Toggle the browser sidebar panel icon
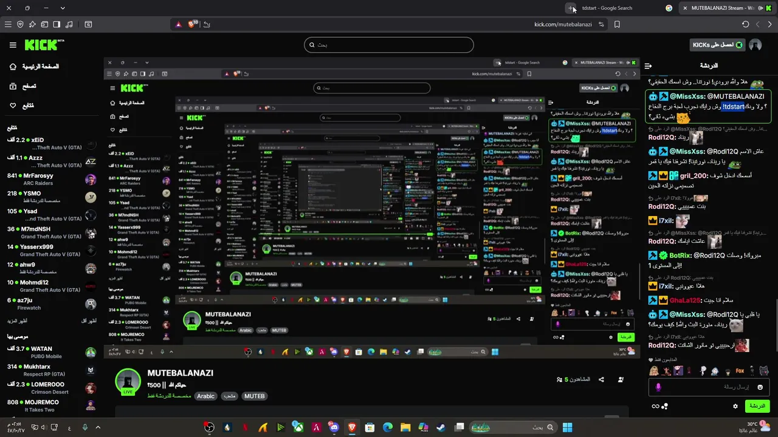Viewport: 778px width, 437px height. (57, 24)
